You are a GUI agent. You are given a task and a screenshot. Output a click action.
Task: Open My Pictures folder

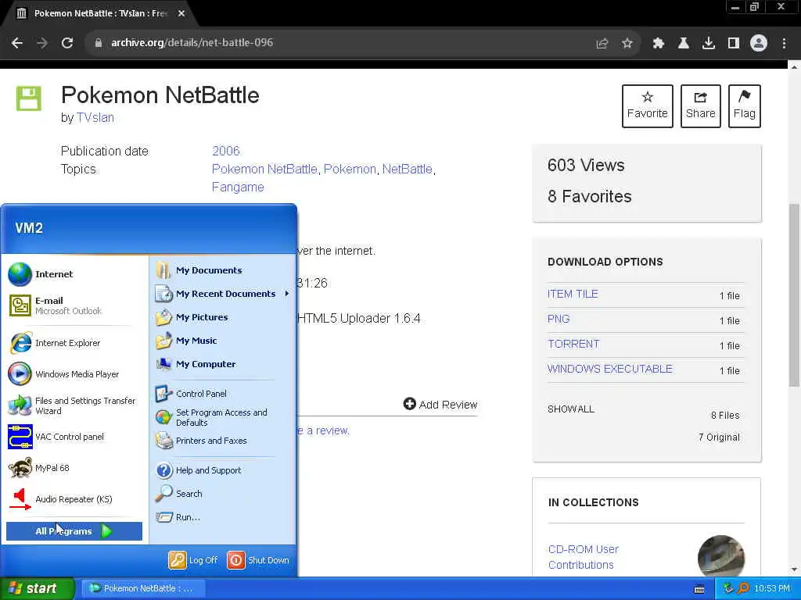(192, 317)
